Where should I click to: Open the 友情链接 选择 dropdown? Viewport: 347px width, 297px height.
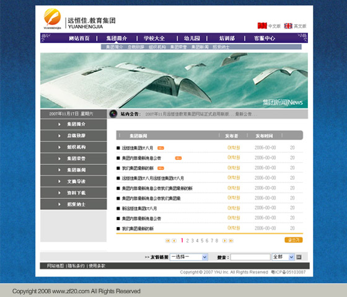point(189,257)
